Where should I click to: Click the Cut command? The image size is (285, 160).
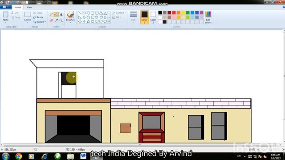tap(15, 13)
